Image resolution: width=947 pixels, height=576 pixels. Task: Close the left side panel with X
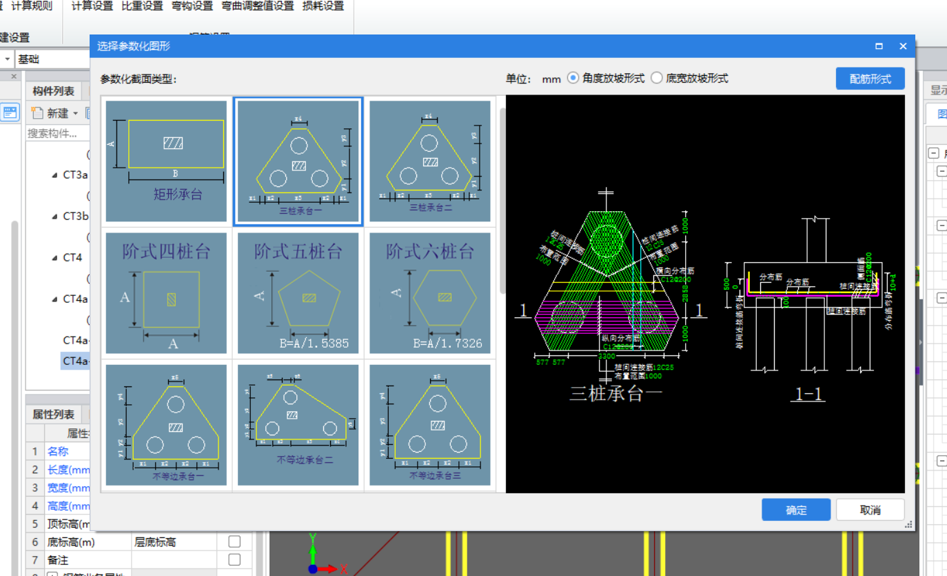13,77
